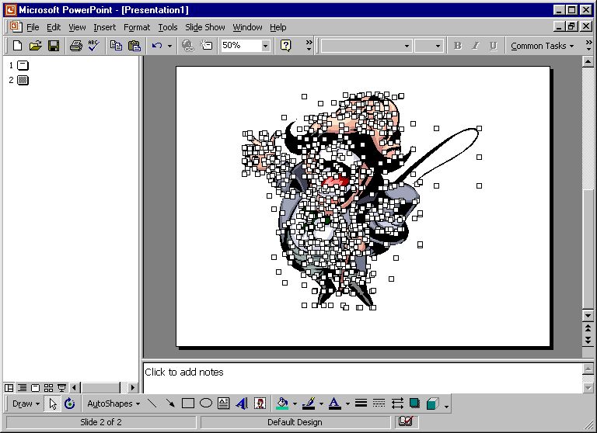
Task: Activate the Free Rotate tool
Action: pos(70,404)
